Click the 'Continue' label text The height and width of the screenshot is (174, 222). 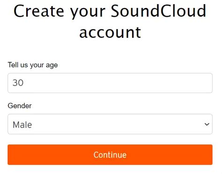110,155
